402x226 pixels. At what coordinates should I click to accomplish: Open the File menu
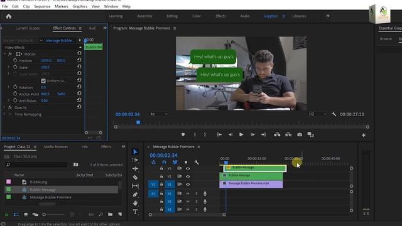[x=5, y=6]
